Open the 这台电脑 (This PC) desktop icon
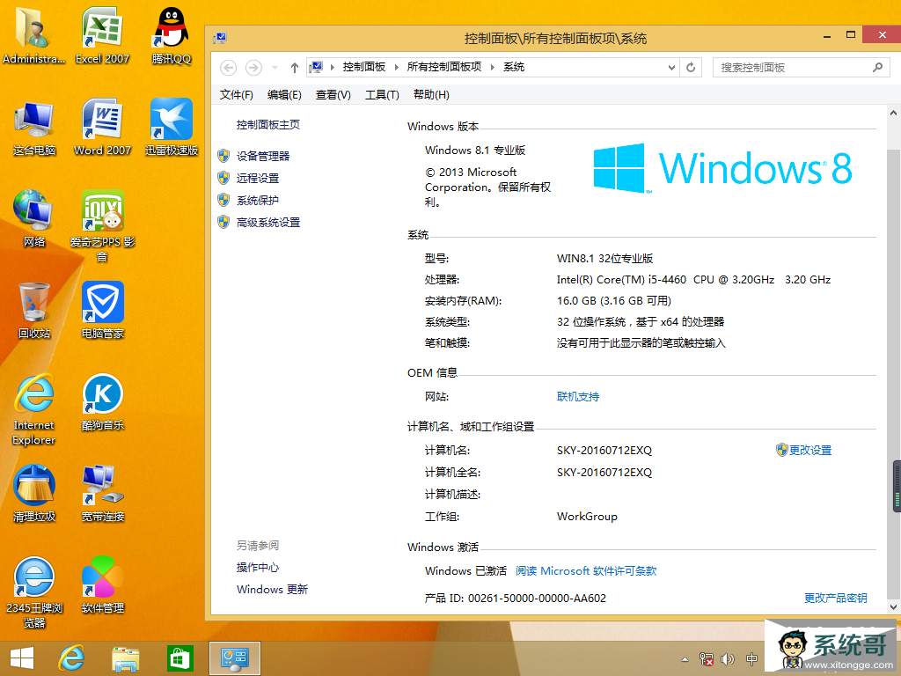 [34, 128]
